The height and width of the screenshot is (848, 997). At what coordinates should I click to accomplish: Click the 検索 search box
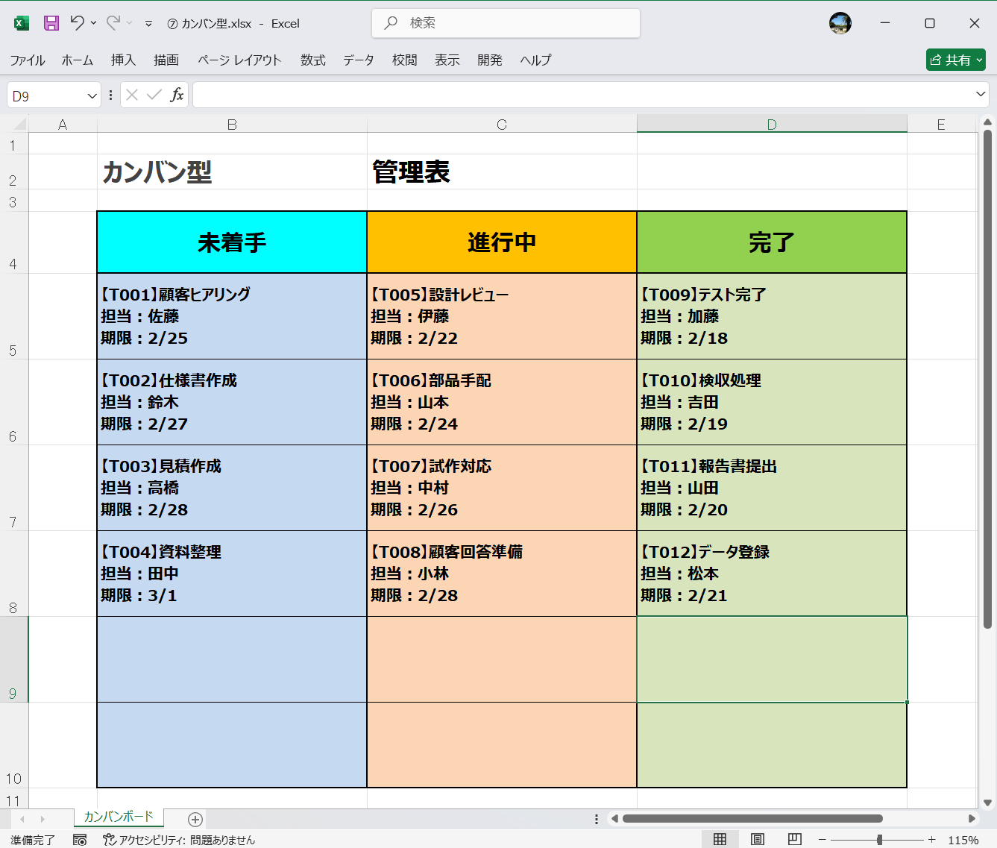(506, 23)
